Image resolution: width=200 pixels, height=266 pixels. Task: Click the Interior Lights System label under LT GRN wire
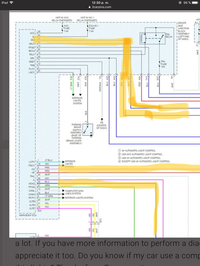(77, 101)
